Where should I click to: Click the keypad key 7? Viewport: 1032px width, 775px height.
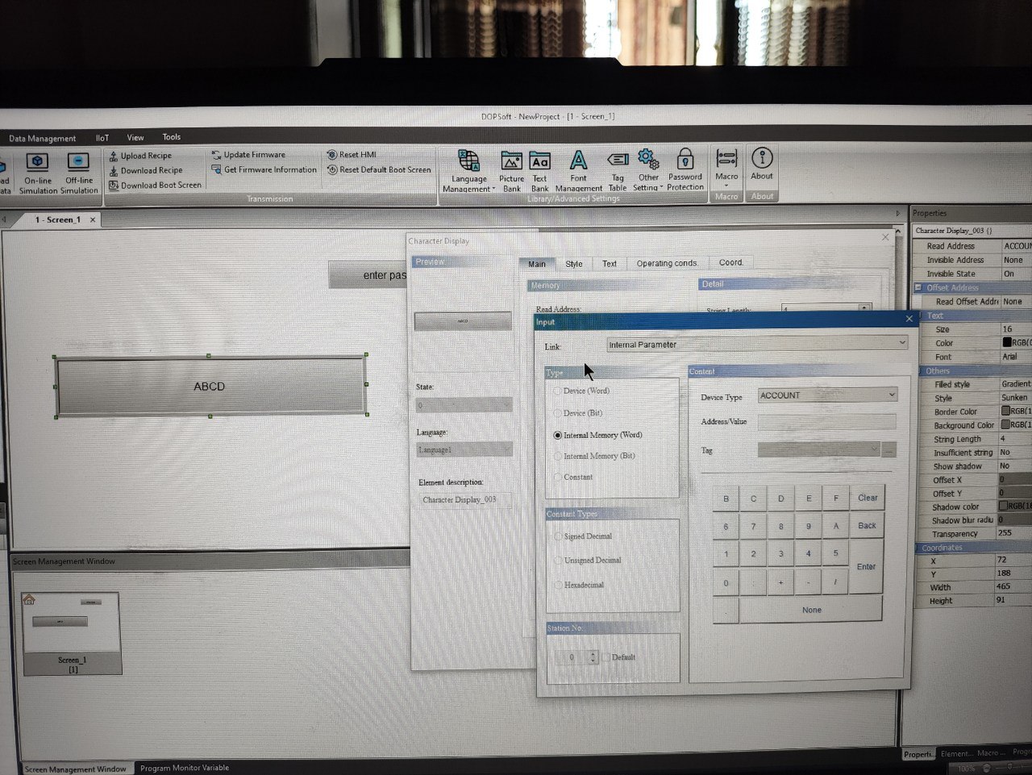point(753,527)
